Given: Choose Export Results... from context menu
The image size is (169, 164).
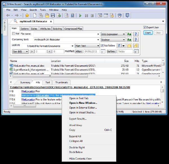Looking at the screenshot, I should (x=78, y=119).
